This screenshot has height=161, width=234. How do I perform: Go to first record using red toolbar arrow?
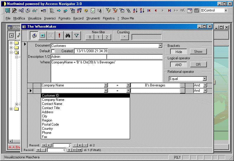[149, 11]
